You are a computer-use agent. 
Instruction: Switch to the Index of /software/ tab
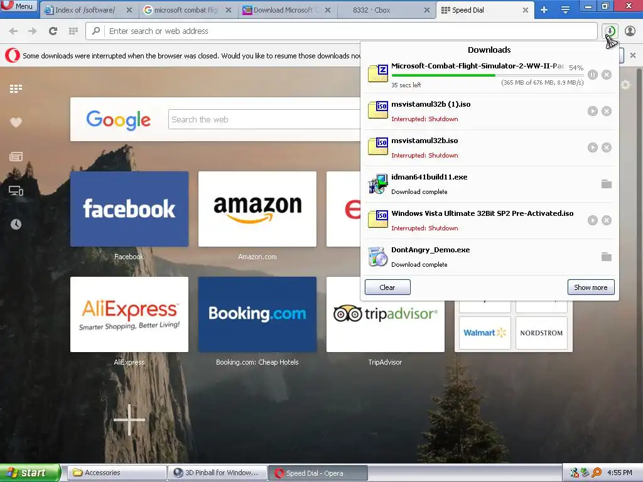click(85, 10)
